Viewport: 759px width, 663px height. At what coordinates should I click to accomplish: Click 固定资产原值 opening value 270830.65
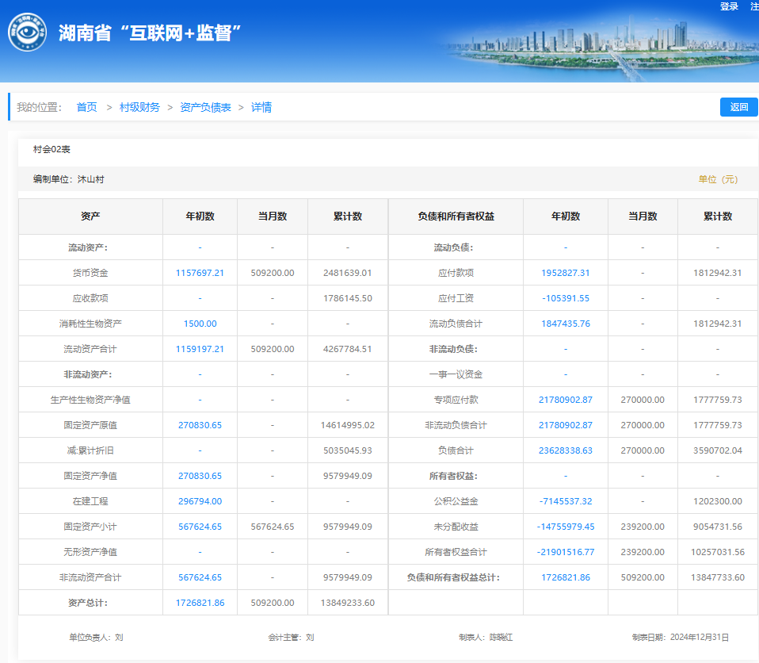click(x=200, y=425)
